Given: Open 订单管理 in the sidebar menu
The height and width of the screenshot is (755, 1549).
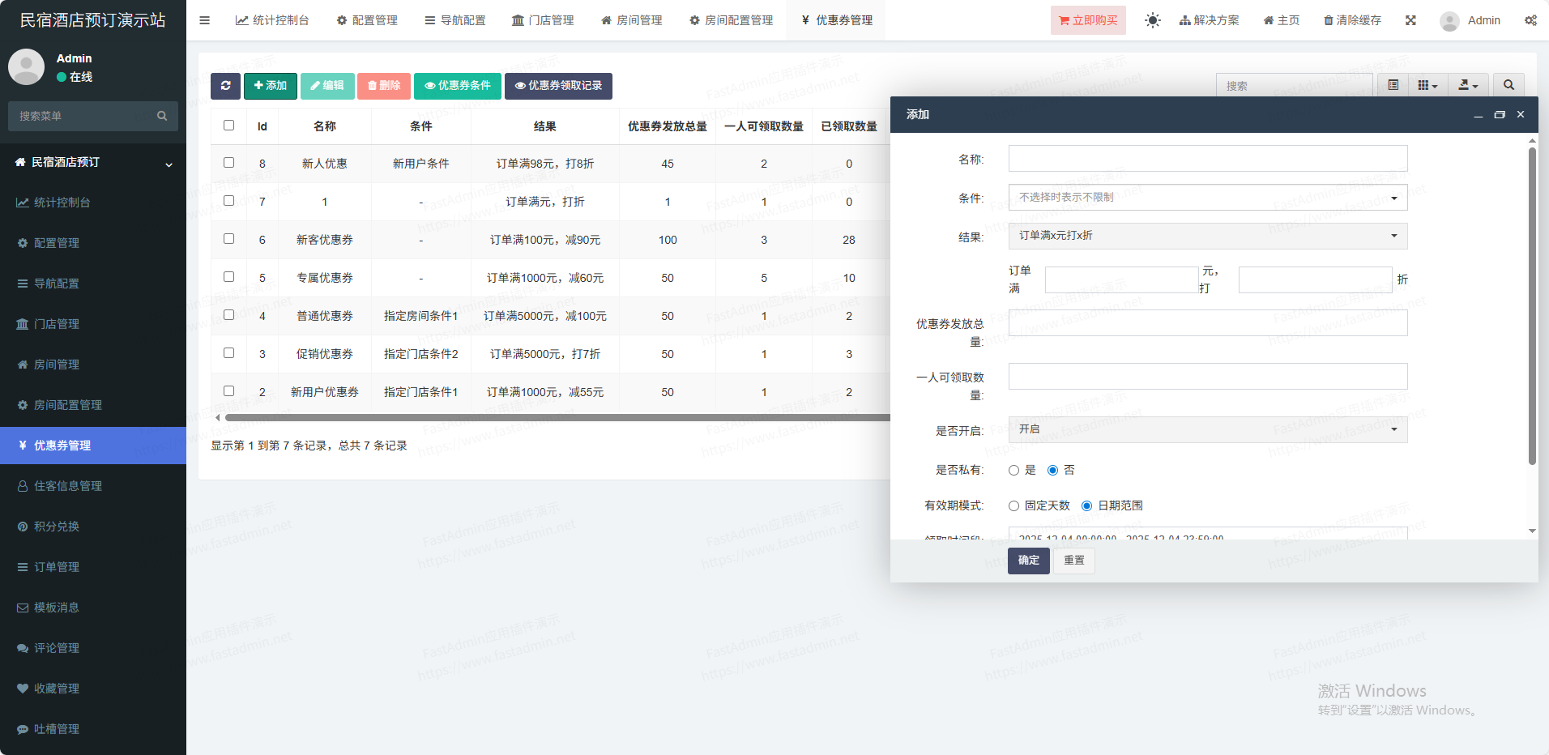Looking at the screenshot, I should [57, 567].
